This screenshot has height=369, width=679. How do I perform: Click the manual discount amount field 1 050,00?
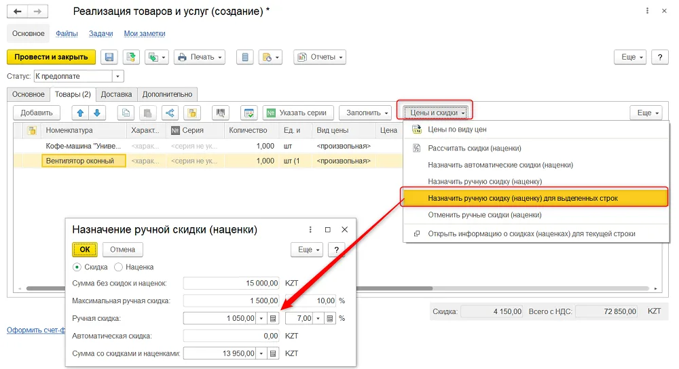219,318
